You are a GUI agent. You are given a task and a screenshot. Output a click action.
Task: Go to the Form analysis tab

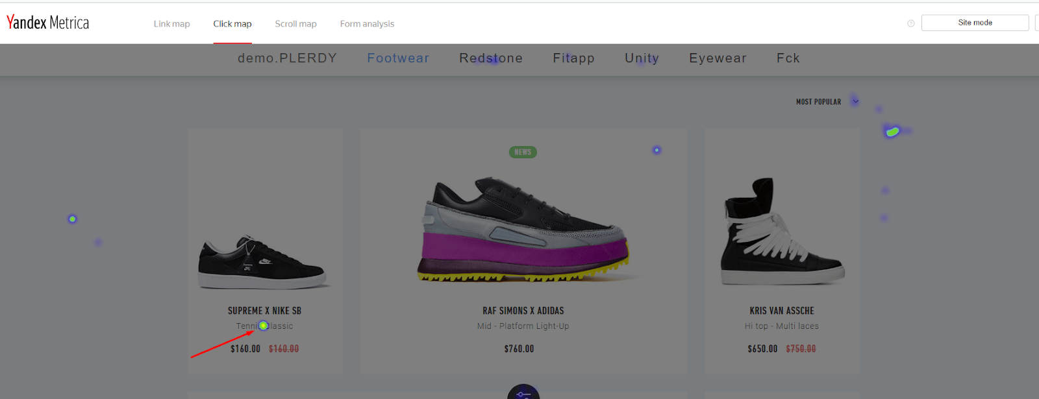pos(367,24)
